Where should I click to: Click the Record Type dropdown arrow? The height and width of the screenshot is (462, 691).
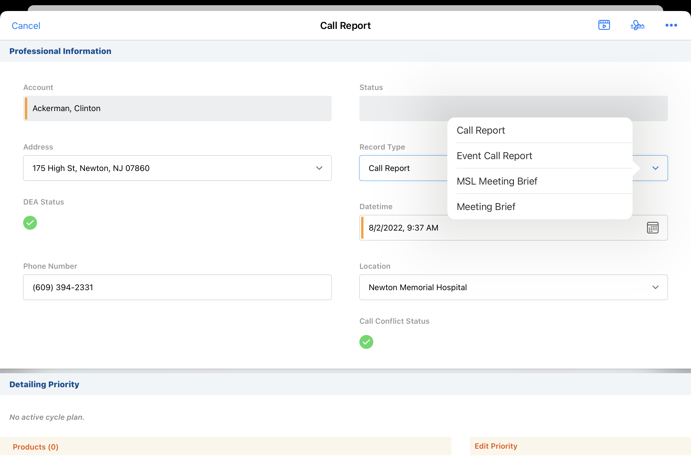point(655,168)
